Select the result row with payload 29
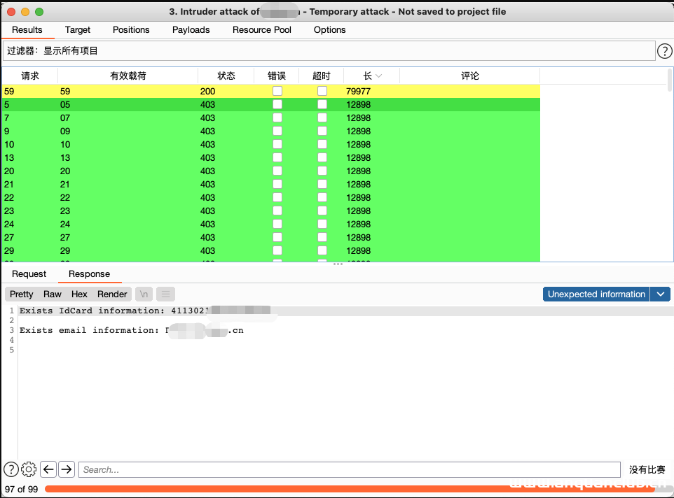Image resolution: width=674 pixels, height=498 pixels. (271, 250)
